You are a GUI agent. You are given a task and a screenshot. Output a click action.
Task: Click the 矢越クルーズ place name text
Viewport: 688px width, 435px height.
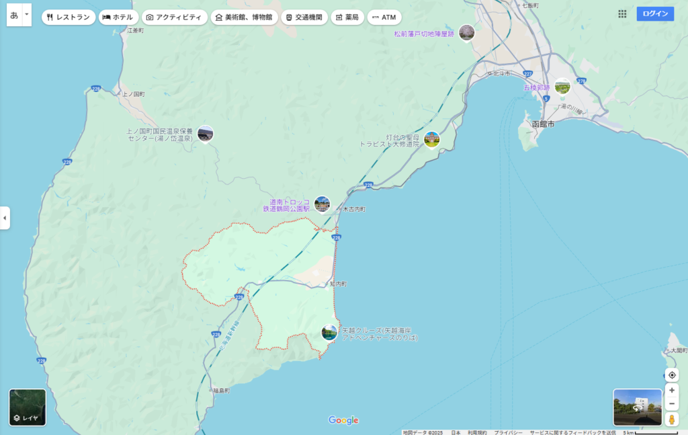380,334
